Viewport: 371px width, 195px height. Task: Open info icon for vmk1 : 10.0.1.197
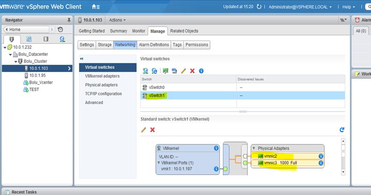216,169
